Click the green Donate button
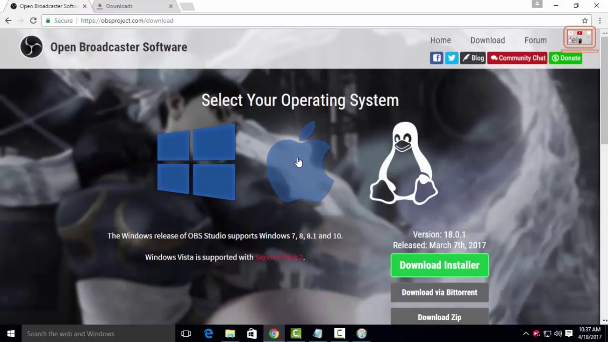Image resolution: width=608 pixels, height=342 pixels. [x=566, y=58]
